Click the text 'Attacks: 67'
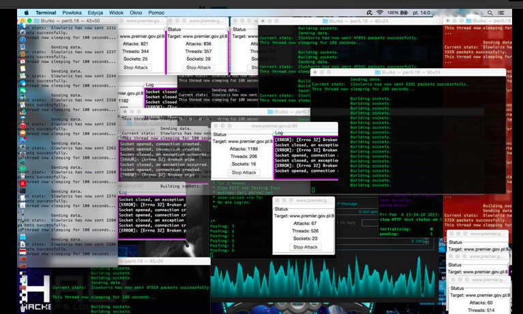 click(x=305, y=223)
